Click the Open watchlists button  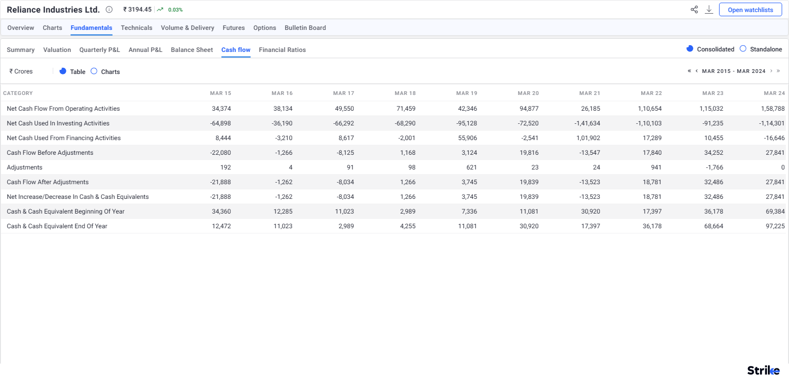click(750, 10)
